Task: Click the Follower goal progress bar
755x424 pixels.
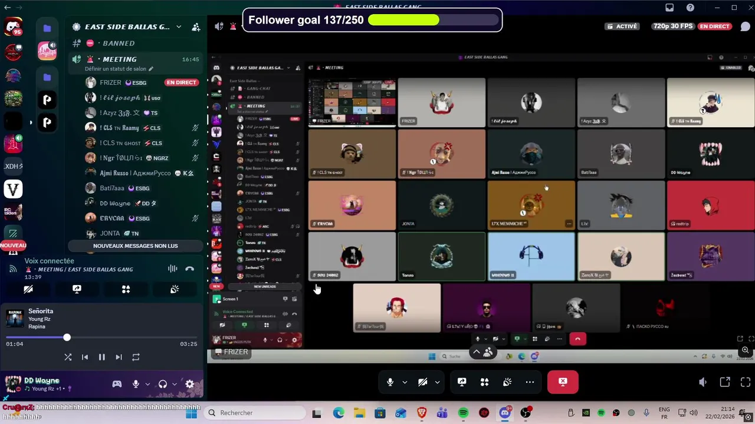Action: coord(434,20)
